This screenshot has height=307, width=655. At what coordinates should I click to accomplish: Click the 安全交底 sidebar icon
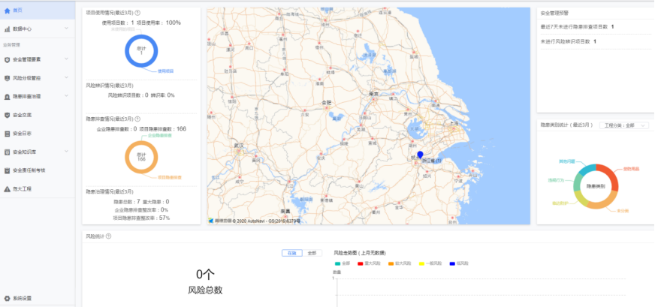7,115
